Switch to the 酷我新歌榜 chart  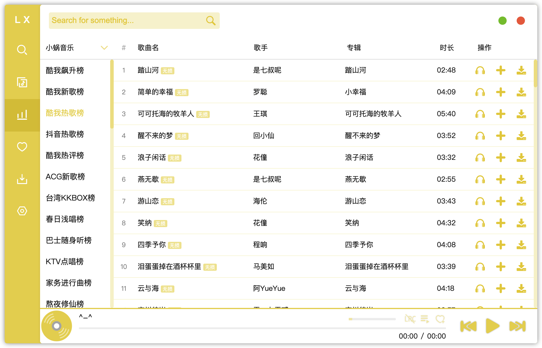click(x=65, y=92)
